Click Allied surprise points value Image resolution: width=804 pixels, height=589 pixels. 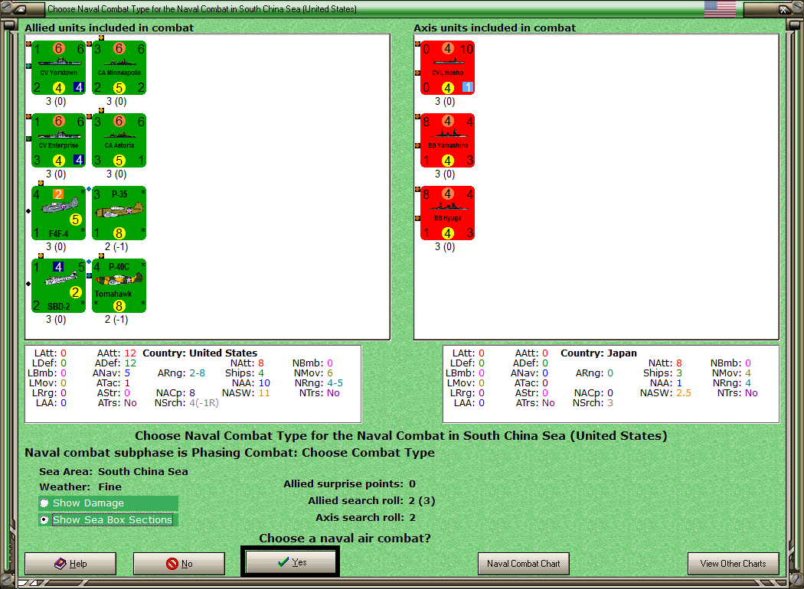[412, 483]
